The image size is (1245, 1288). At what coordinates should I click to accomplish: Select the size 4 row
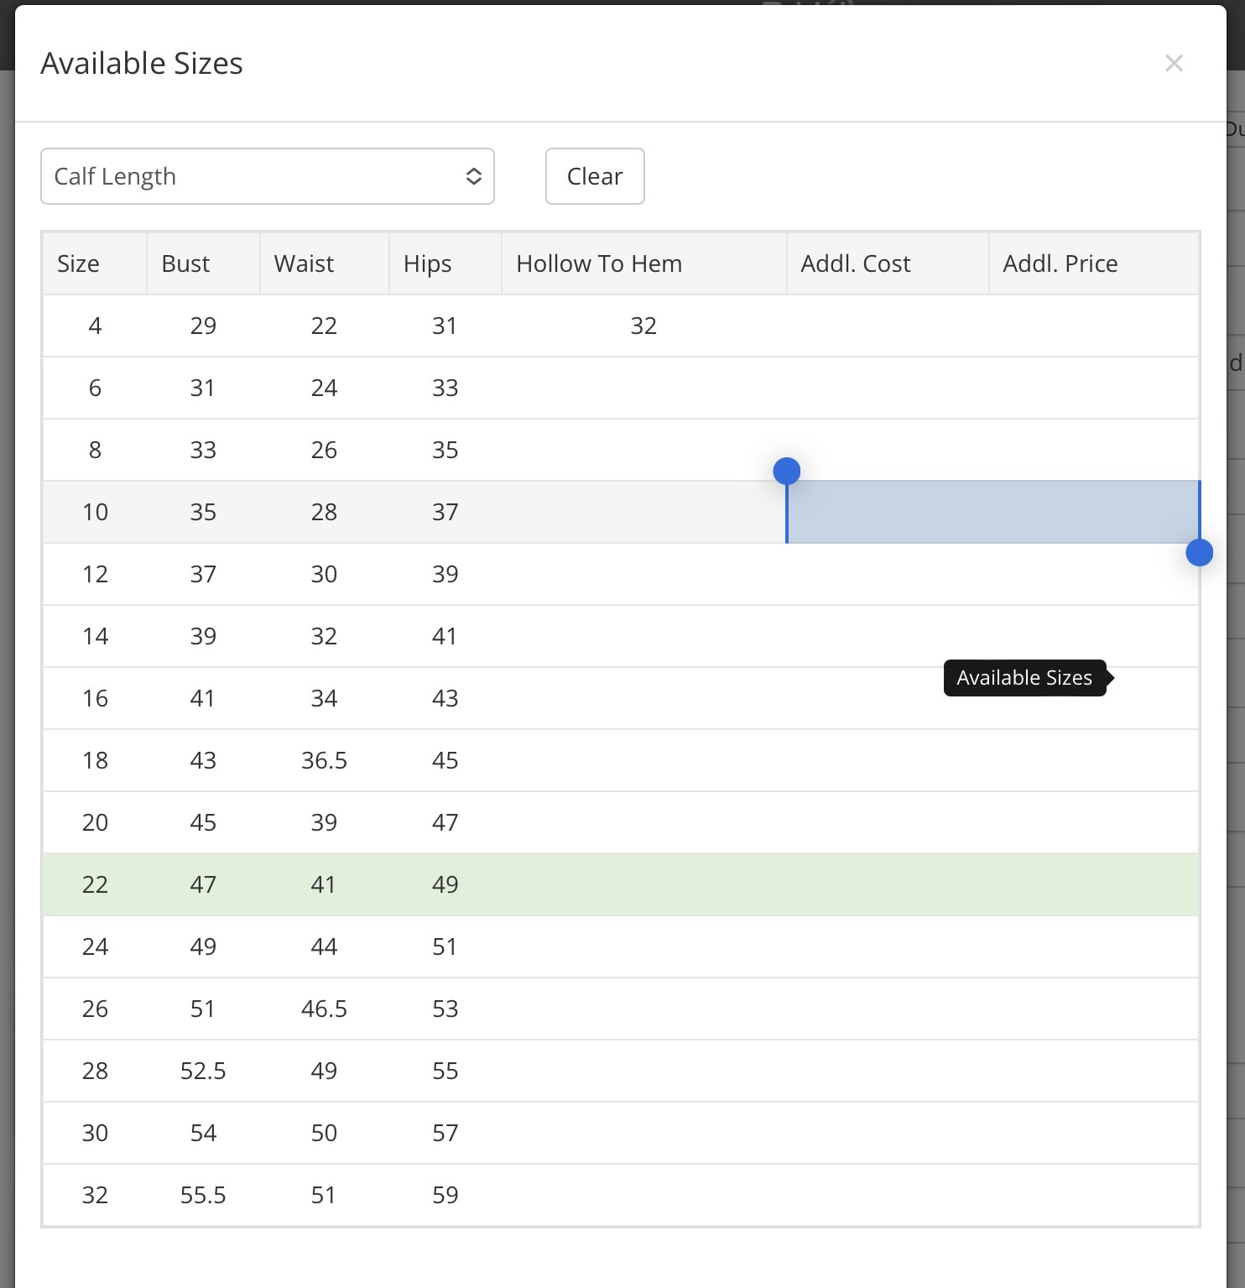click(x=621, y=326)
